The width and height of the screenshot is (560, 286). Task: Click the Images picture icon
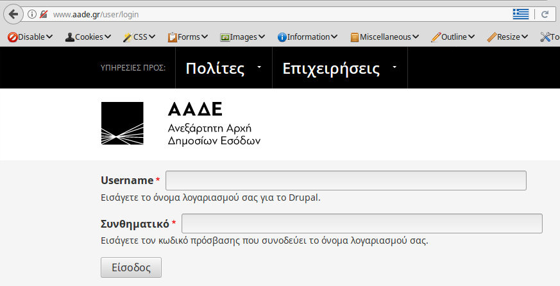[225, 37]
